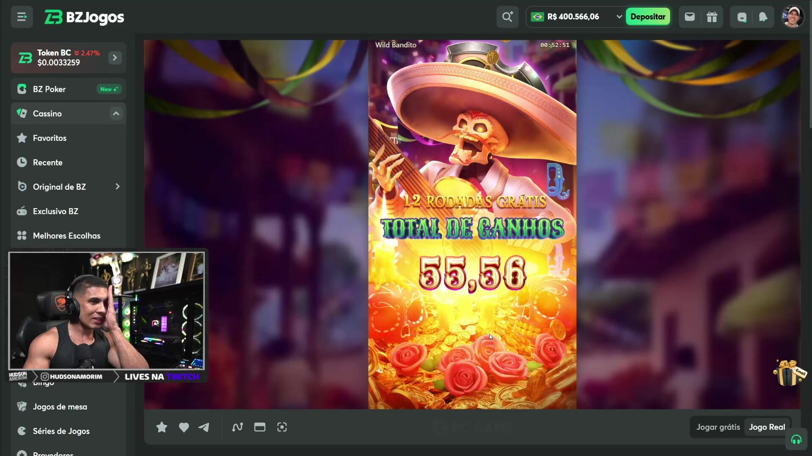Click the Token BC price card
812x456 pixels.
[69, 58]
